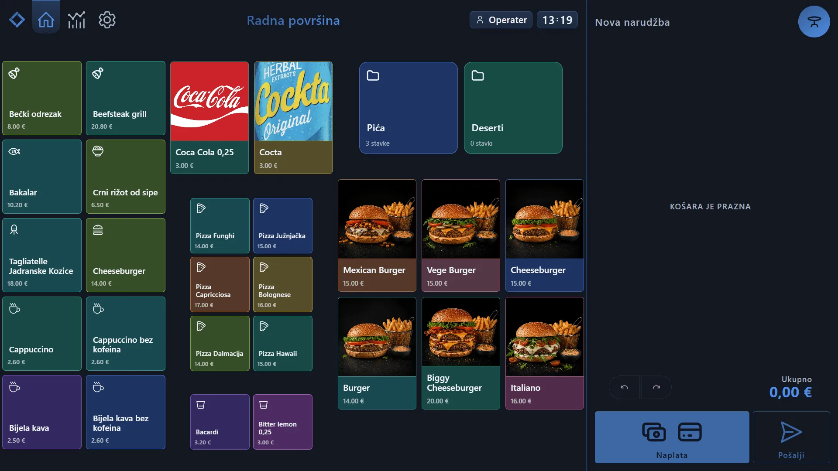Screen dimensions: 838x471
Task: Add Pizza Capricciosa to order
Action: pos(220,285)
